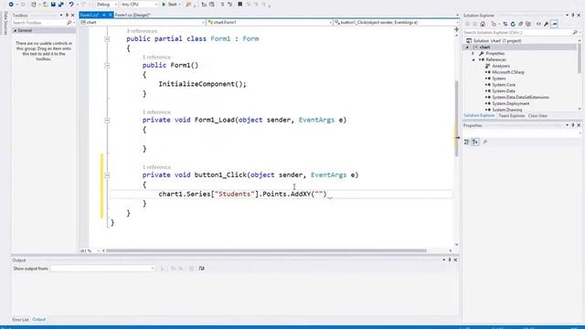This screenshot has height=329, width=585.
Task: Open the button1_Click member dropdown
Action: pos(396,22)
